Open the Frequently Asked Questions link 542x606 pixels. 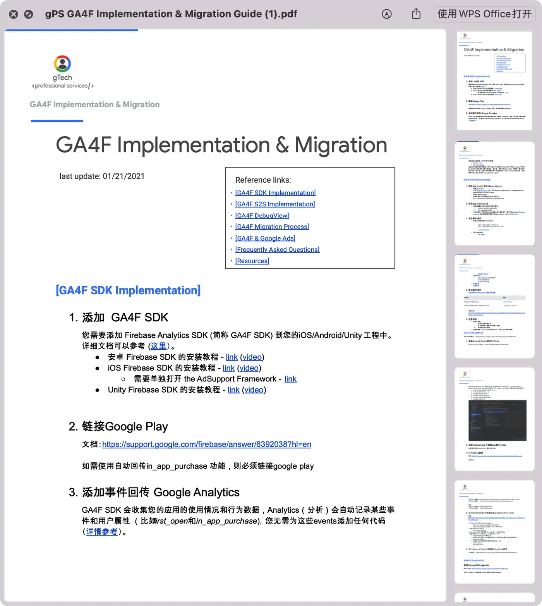coord(277,250)
